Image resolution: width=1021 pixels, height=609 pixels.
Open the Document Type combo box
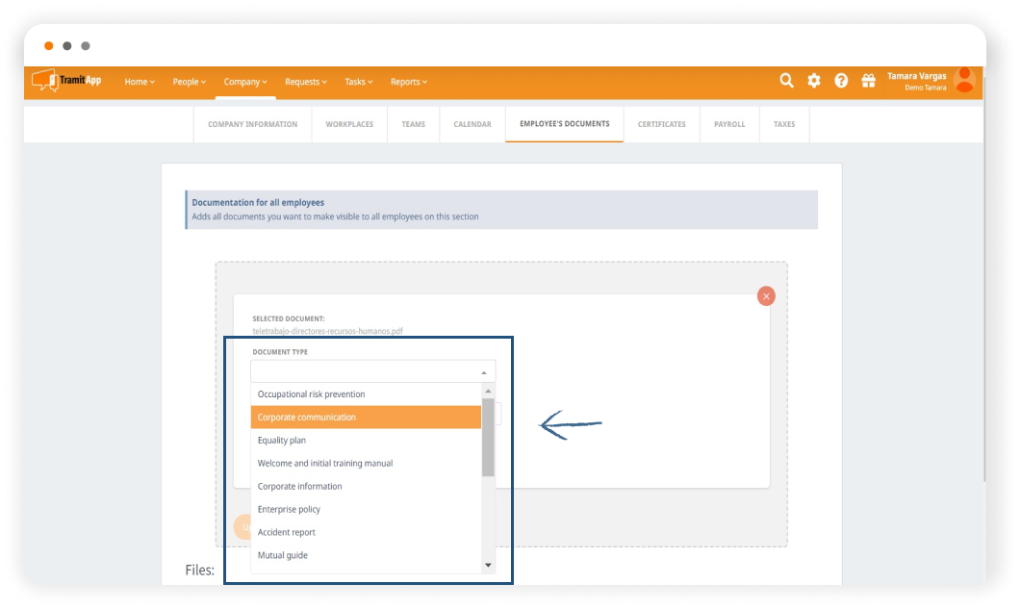(372, 371)
